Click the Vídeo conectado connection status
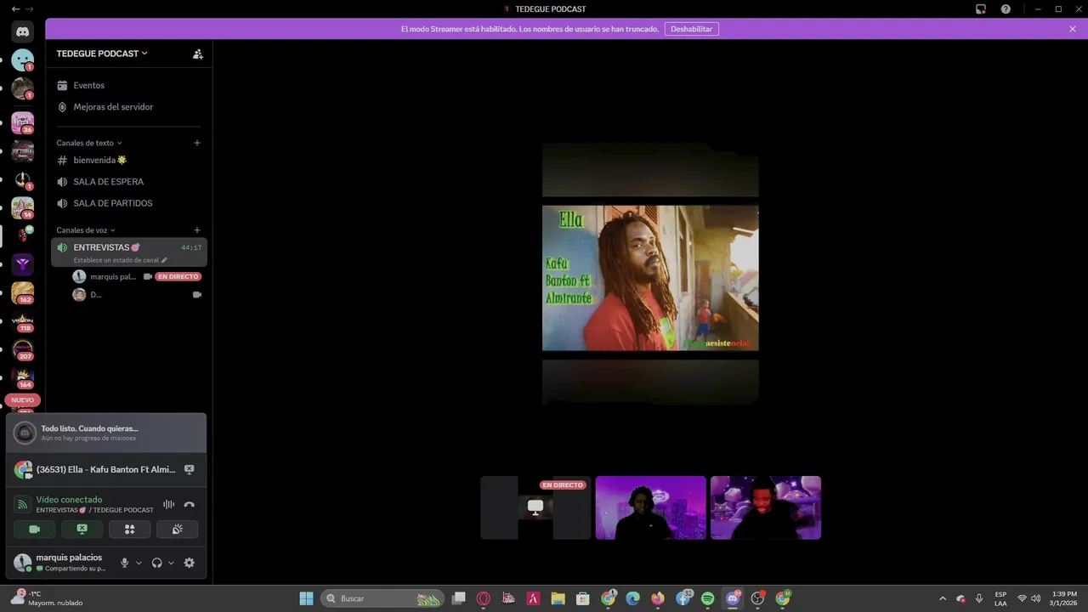The height and width of the screenshot is (612, 1088). pyautogui.click(x=69, y=500)
